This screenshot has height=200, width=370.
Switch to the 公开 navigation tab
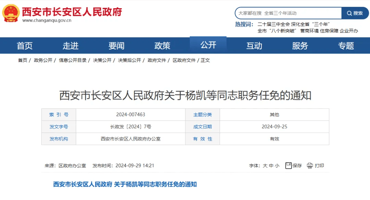[x=208, y=45]
